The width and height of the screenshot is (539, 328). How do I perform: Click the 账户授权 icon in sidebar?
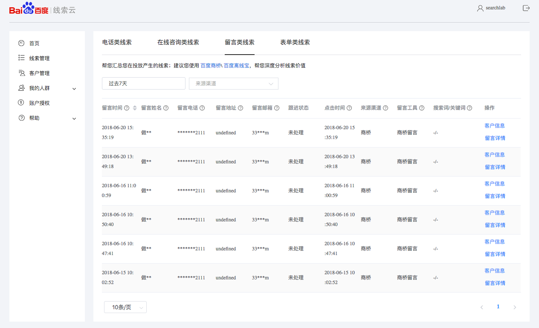tap(21, 103)
